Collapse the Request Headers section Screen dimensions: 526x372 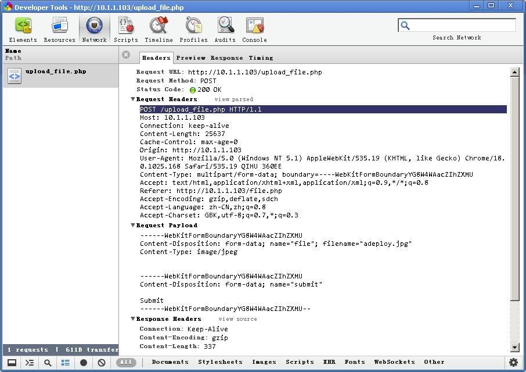132,99
